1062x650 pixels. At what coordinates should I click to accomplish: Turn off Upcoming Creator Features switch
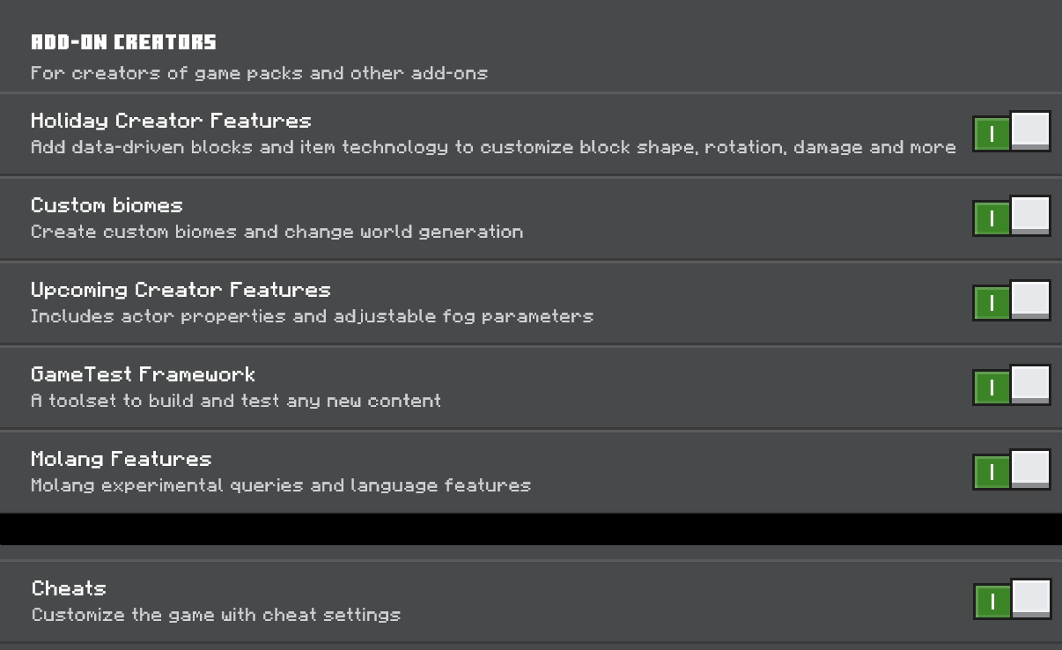[1011, 301]
